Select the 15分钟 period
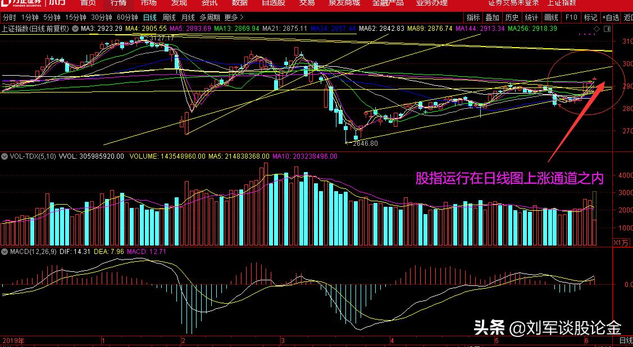Image resolution: width=633 pixels, height=347 pixels. click(x=75, y=17)
